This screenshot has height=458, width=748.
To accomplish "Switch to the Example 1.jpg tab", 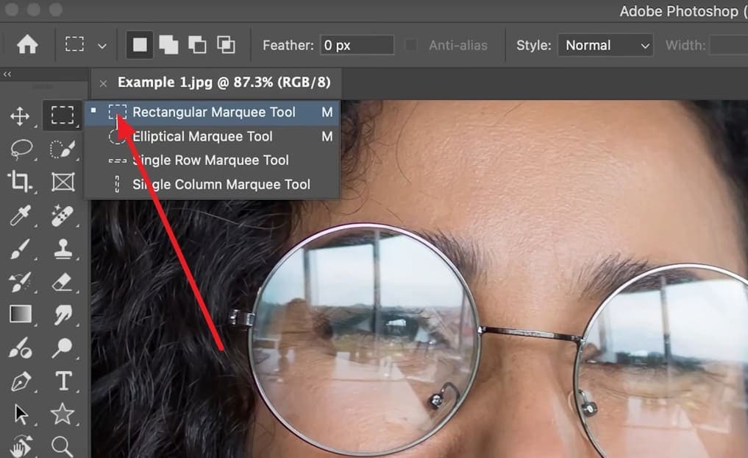I will 224,82.
